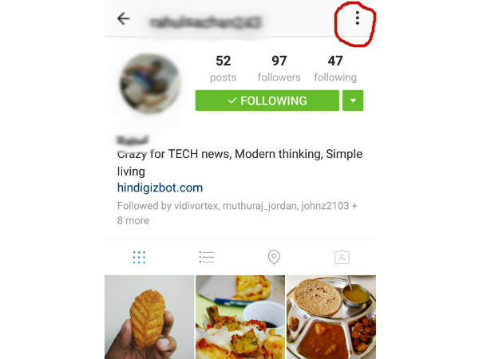Tap '8 more' mutual followers text

click(133, 220)
